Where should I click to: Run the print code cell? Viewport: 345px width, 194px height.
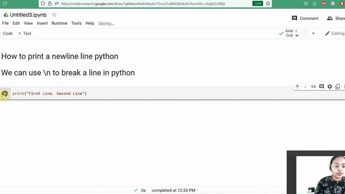click(x=4, y=94)
